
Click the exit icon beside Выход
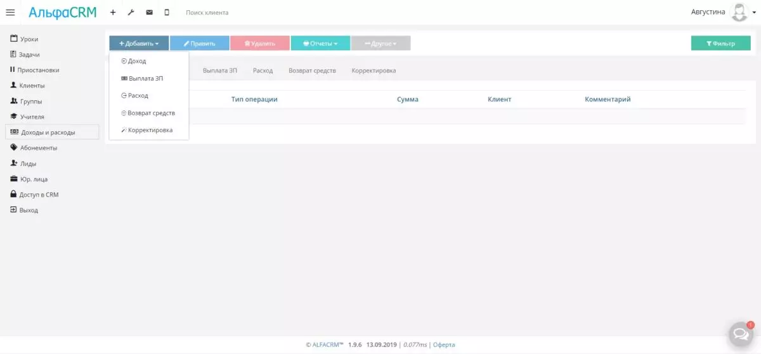tap(13, 209)
